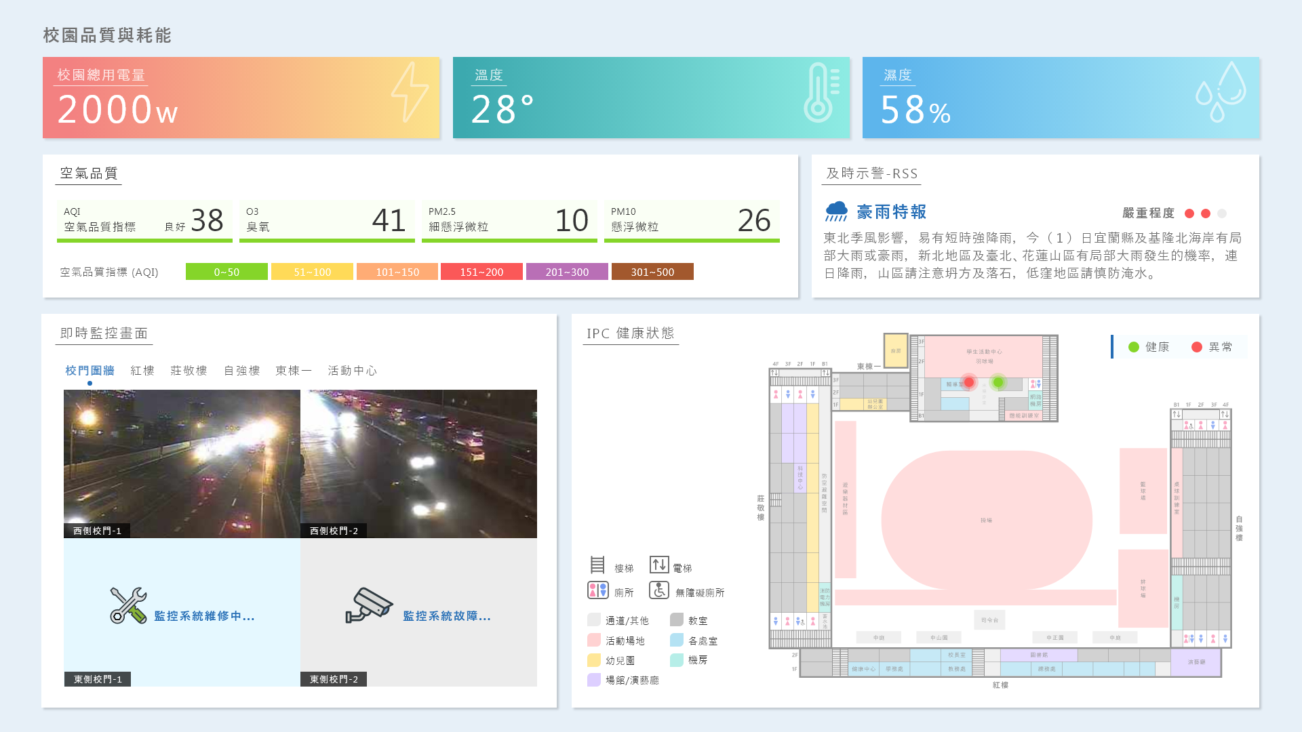Click the IPC 健康狀態 panel title
The width and height of the screenshot is (1302, 732).
click(x=631, y=333)
